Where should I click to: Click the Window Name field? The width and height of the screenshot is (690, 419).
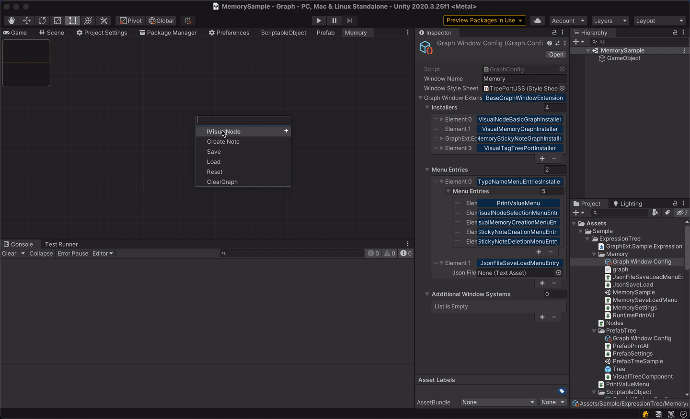point(524,79)
